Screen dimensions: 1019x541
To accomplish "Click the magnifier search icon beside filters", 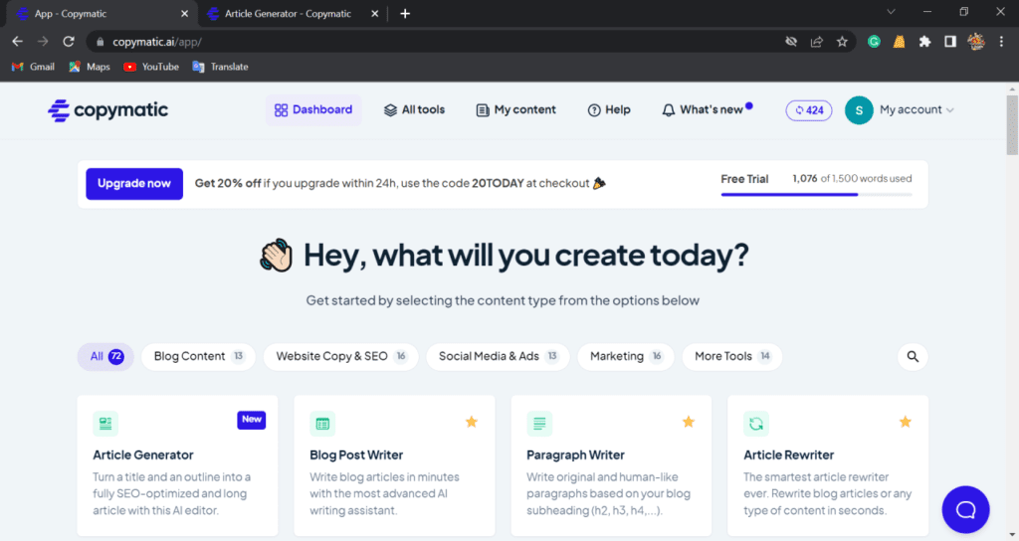I will [913, 357].
